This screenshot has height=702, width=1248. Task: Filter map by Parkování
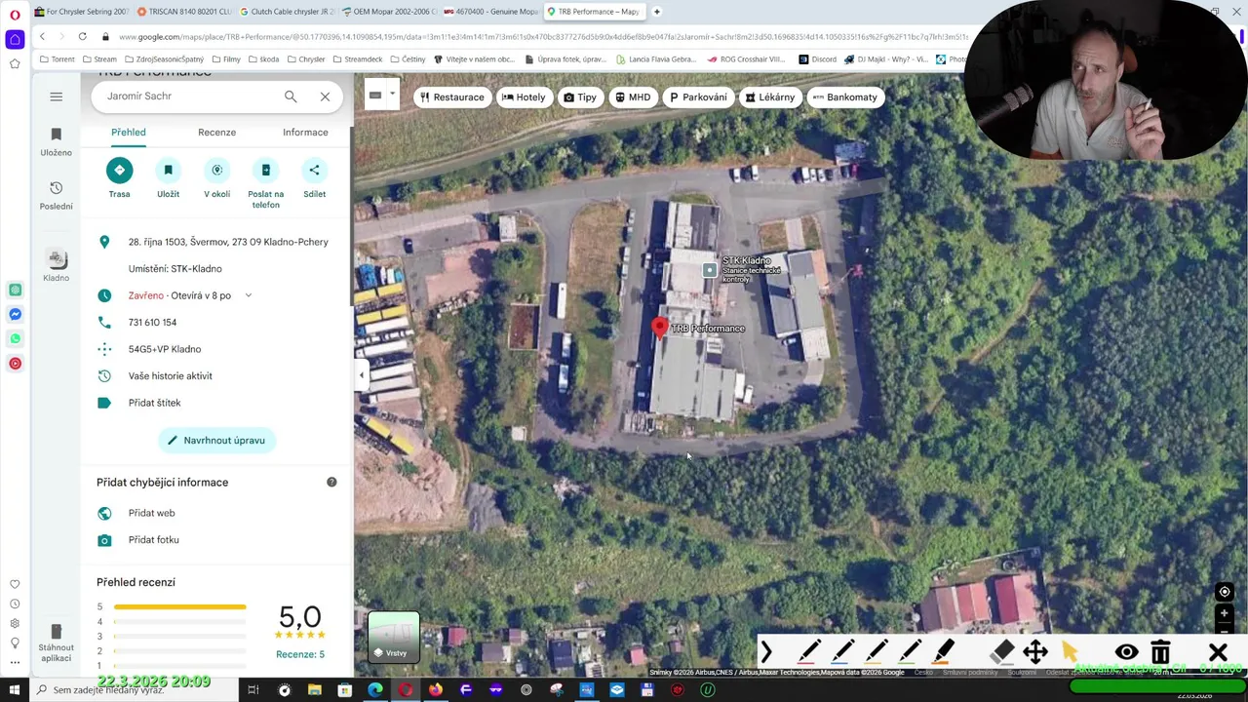698,97
